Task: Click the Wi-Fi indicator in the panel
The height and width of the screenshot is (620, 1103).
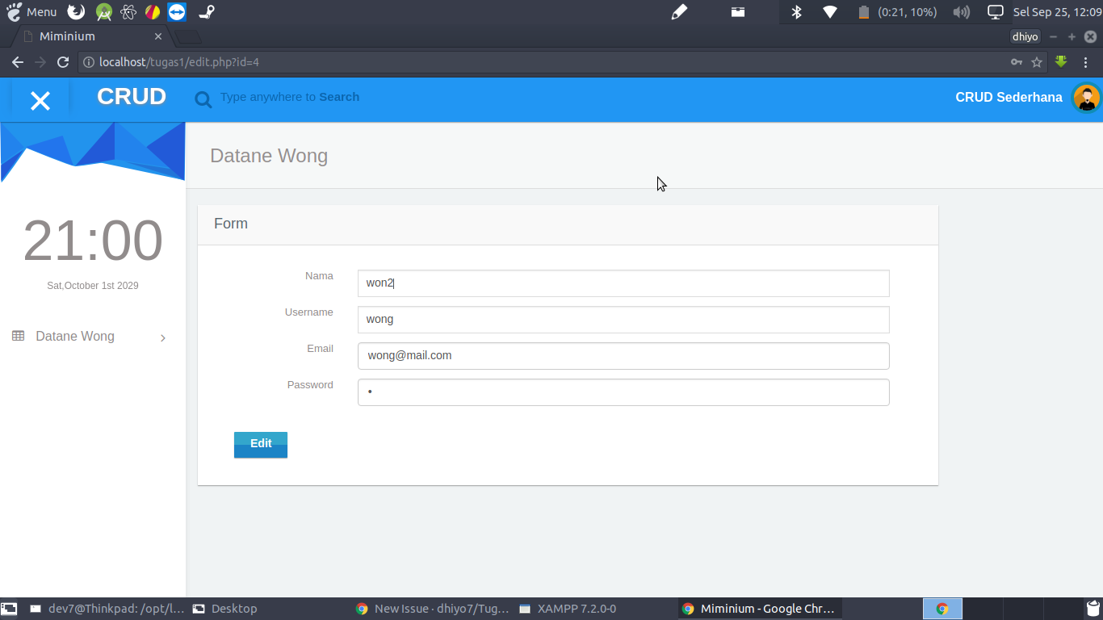Action: click(x=829, y=12)
